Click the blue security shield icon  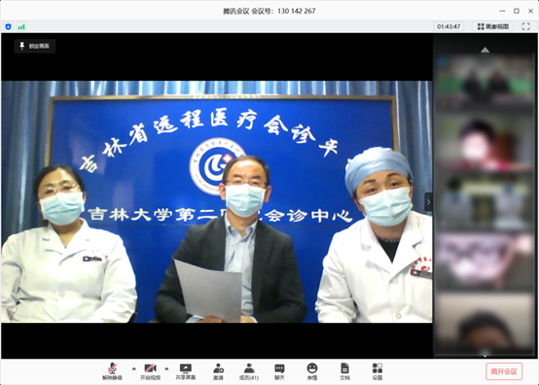point(8,26)
